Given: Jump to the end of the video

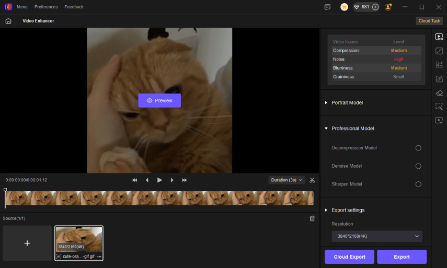Looking at the screenshot, I should click(185, 180).
